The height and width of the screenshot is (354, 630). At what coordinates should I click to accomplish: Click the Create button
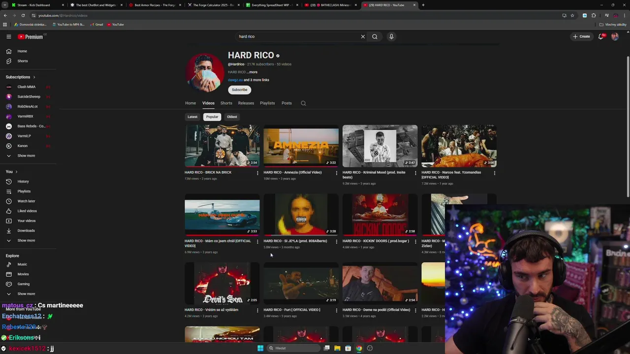click(x=581, y=36)
